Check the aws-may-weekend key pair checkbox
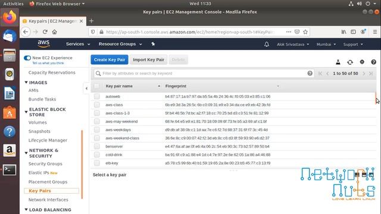381x214 pixels. (x=97, y=121)
